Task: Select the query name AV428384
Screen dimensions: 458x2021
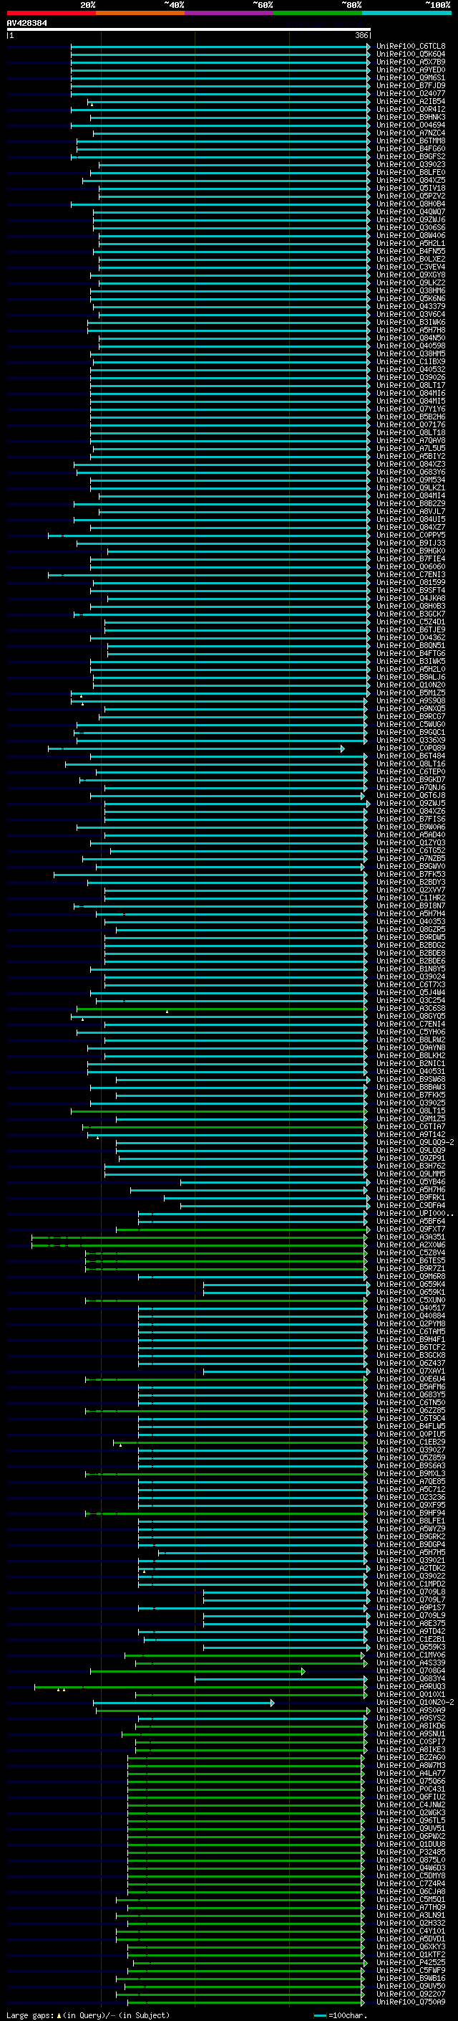Action: click(26, 23)
